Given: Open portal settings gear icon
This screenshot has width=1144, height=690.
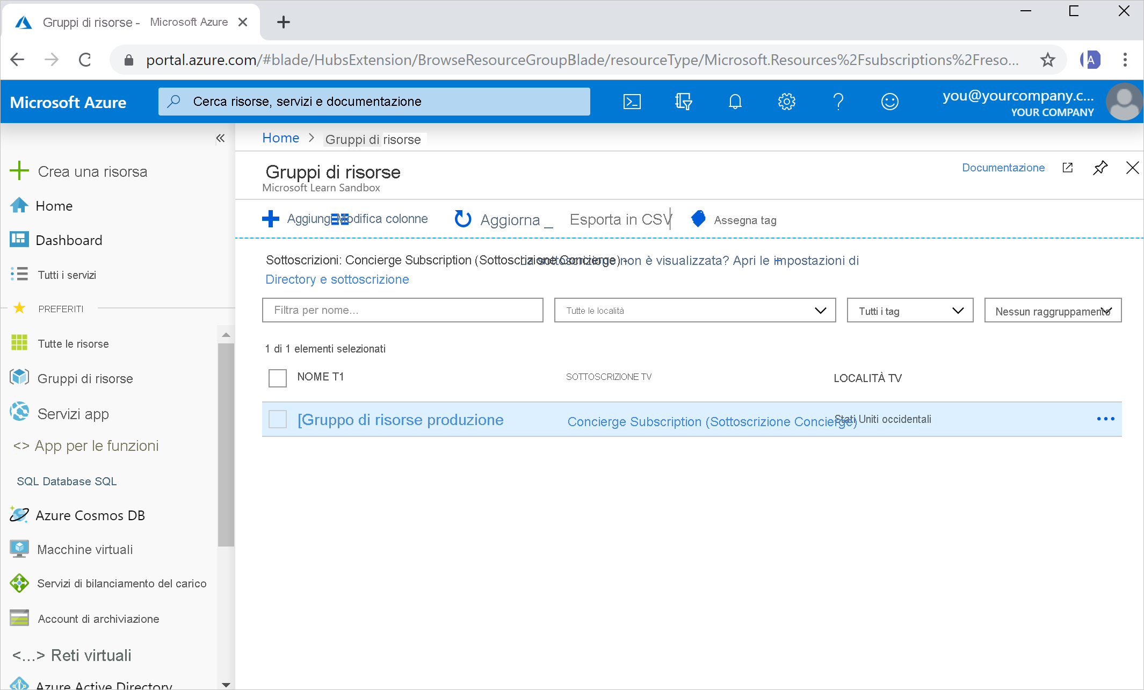Looking at the screenshot, I should pyautogui.click(x=787, y=102).
